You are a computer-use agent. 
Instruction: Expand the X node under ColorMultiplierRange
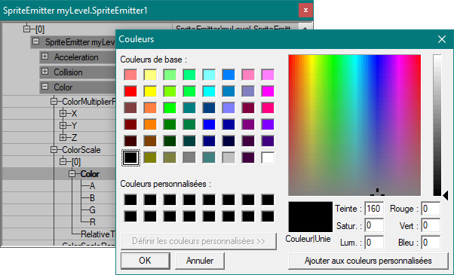click(63, 113)
